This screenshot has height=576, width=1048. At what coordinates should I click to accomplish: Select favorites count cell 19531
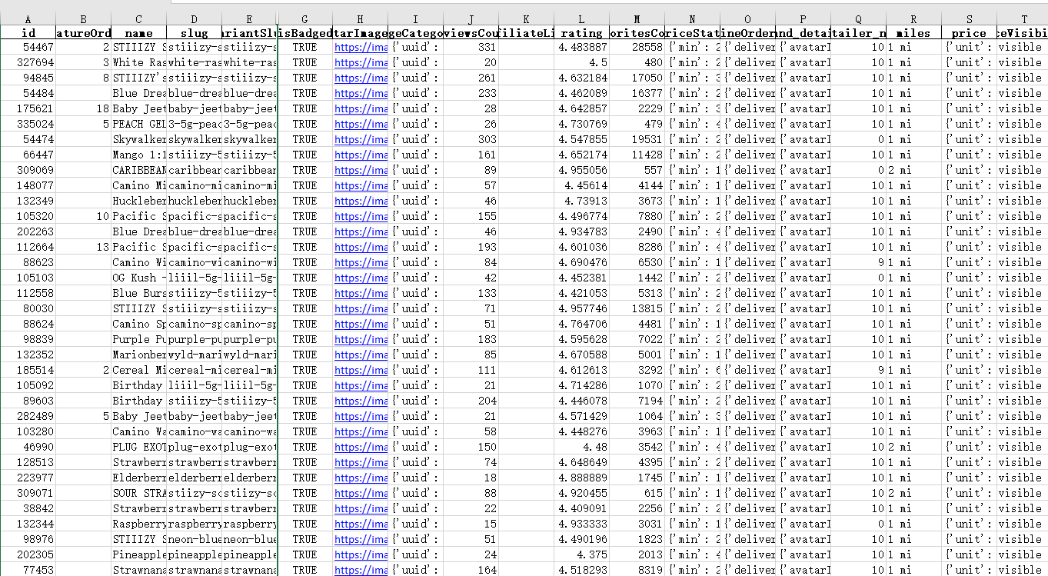pyautogui.click(x=637, y=139)
